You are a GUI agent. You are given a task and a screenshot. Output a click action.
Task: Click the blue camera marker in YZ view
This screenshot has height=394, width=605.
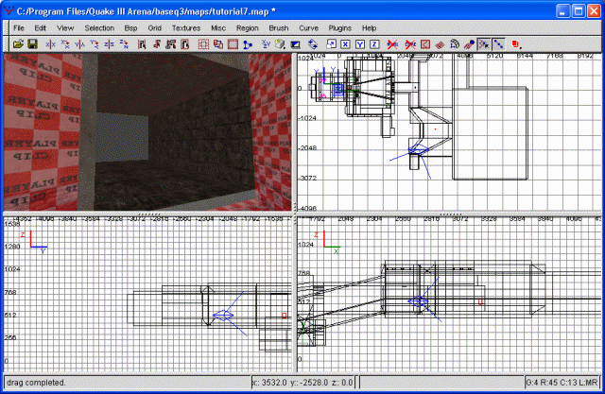(x=223, y=316)
